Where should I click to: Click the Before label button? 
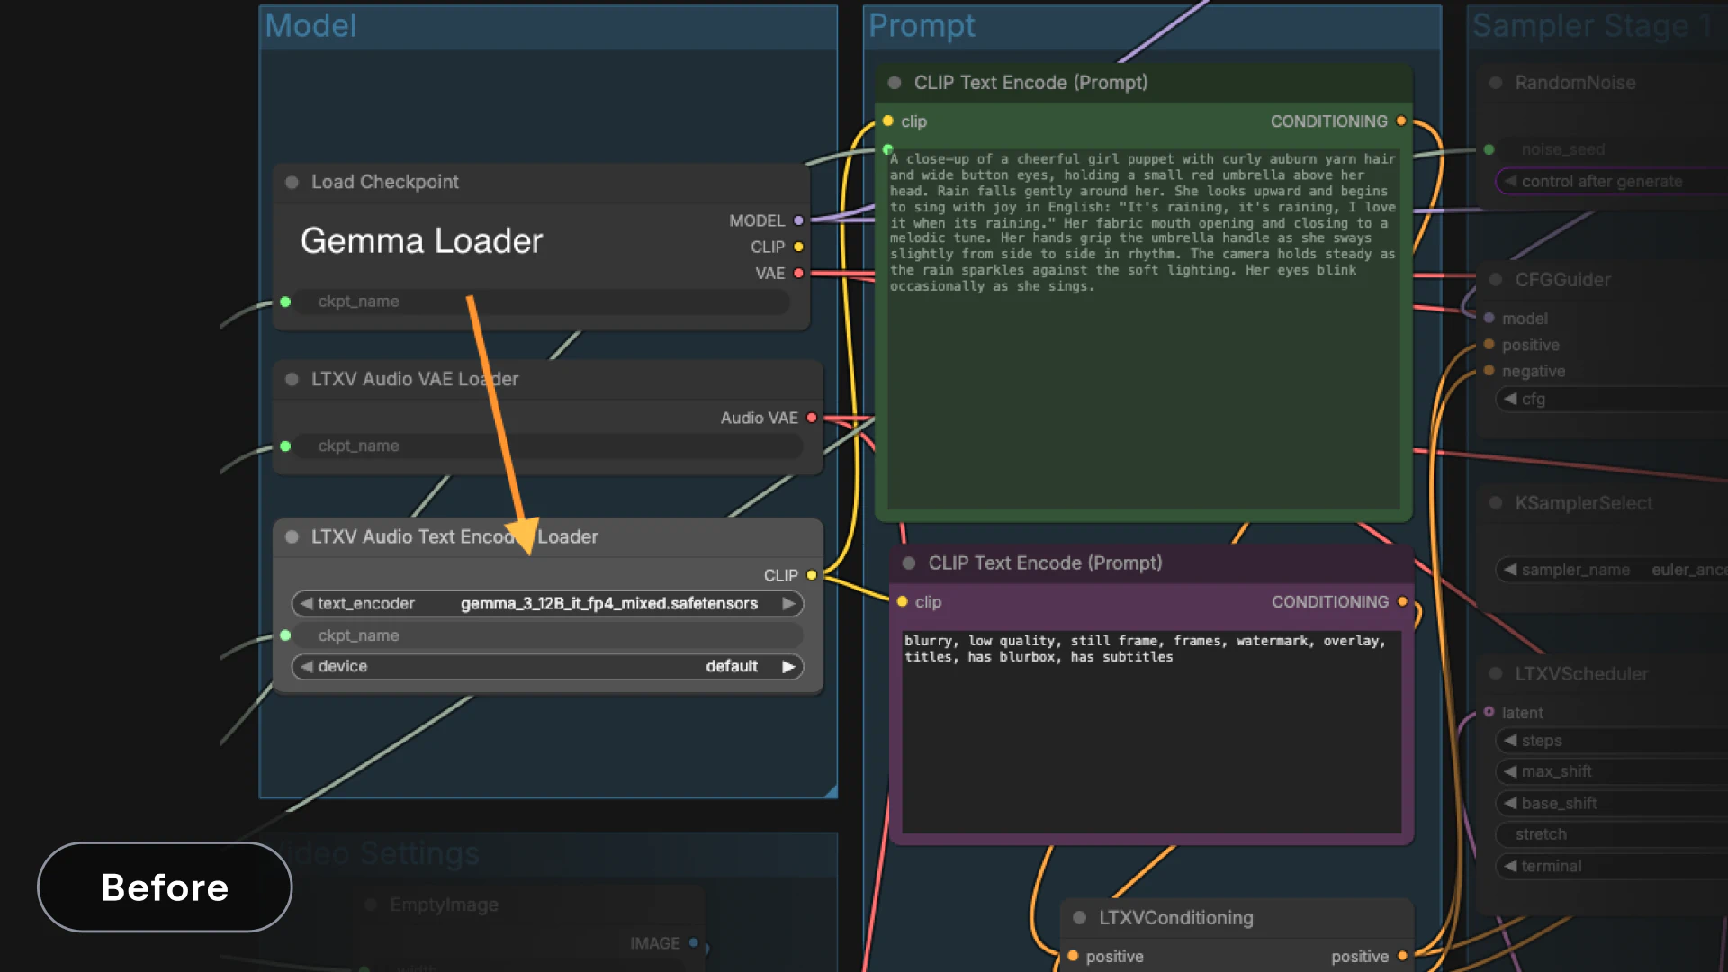[x=165, y=887]
